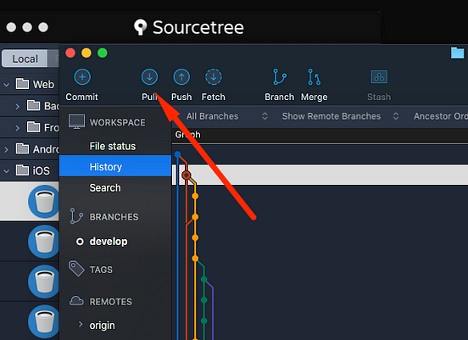Open the Ancestor Order dropdown

click(441, 116)
